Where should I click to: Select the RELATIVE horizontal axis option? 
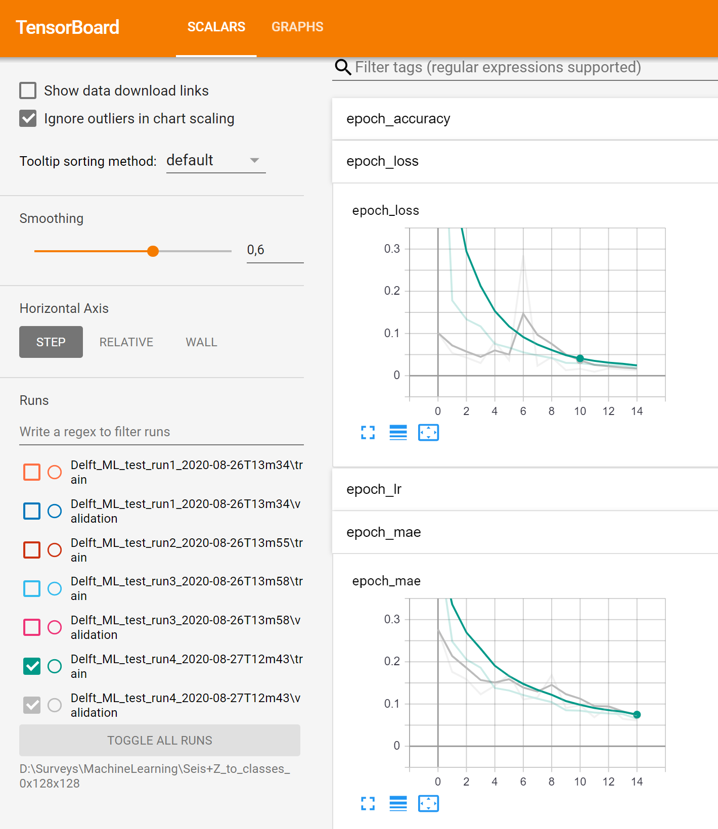point(126,342)
